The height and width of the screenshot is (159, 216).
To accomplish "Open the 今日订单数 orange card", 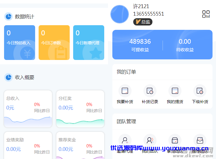I will point(54,43).
